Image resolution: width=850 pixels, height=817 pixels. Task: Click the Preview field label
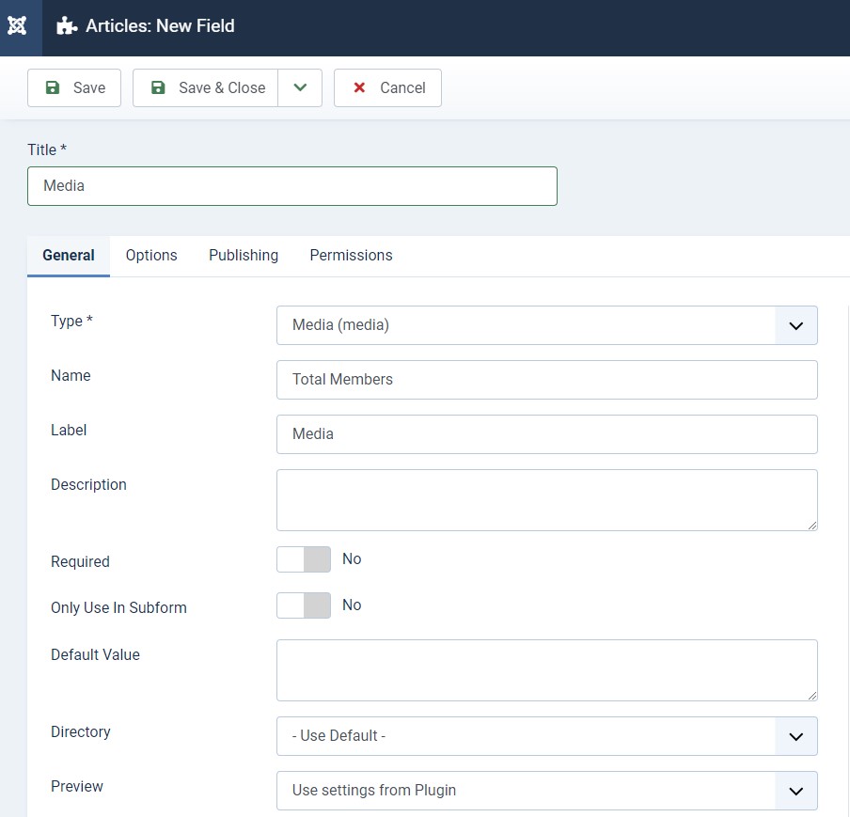(x=77, y=787)
